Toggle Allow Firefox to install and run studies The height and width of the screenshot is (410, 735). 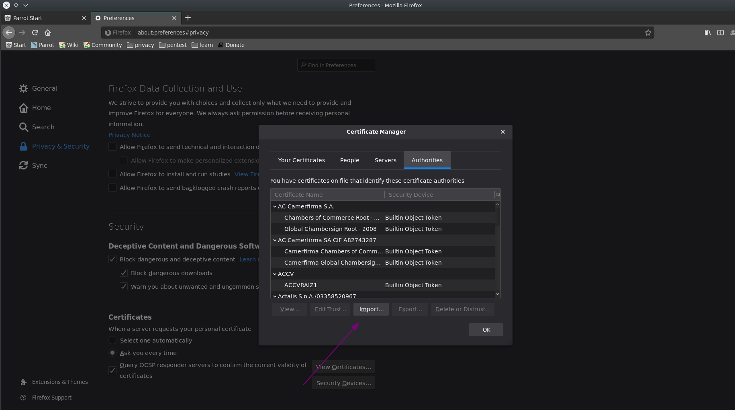pos(112,174)
